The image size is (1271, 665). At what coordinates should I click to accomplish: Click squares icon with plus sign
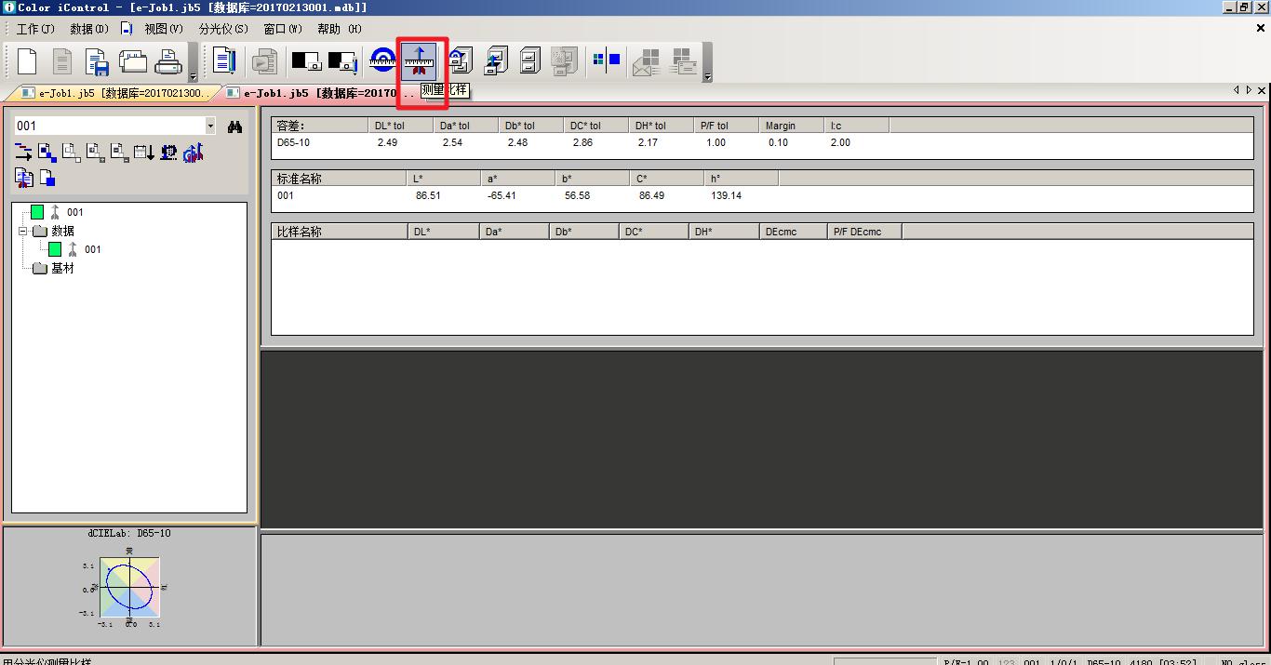96,153
